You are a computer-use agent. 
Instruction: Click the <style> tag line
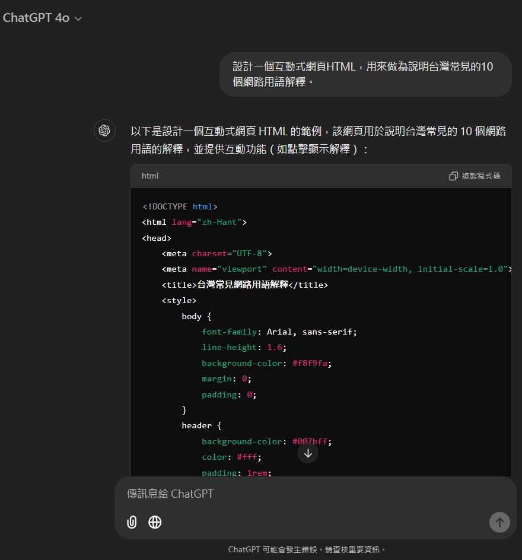point(179,300)
